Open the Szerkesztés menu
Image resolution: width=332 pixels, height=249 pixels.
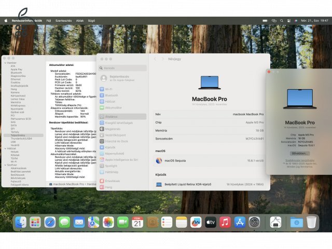tap(63, 21)
